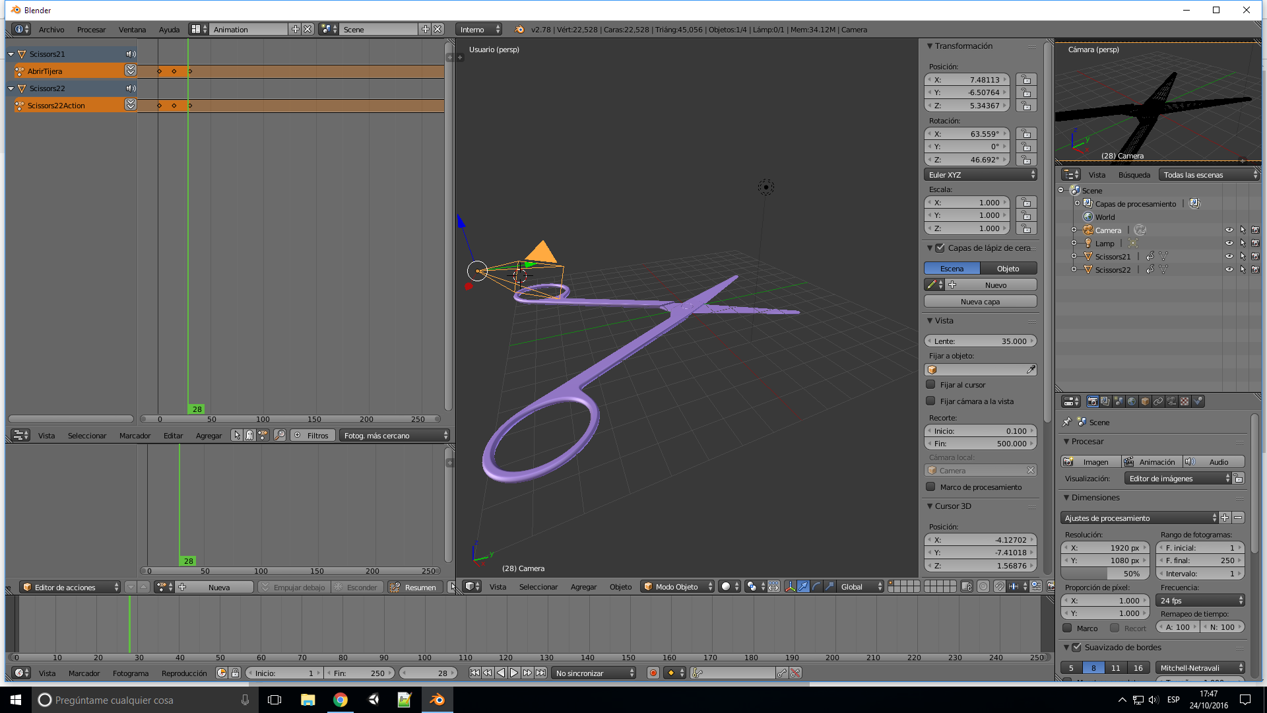Click the Animación render button
1267x713 pixels.
pyautogui.click(x=1151, y=462)
